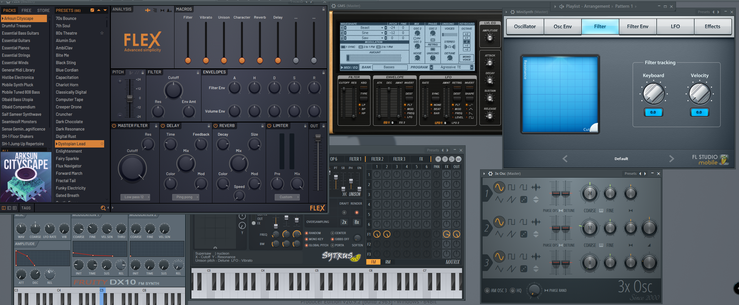Click the MiniSynth cutoff-resonance XY pad handle
The image size is (739, 305).
[594, 127]
